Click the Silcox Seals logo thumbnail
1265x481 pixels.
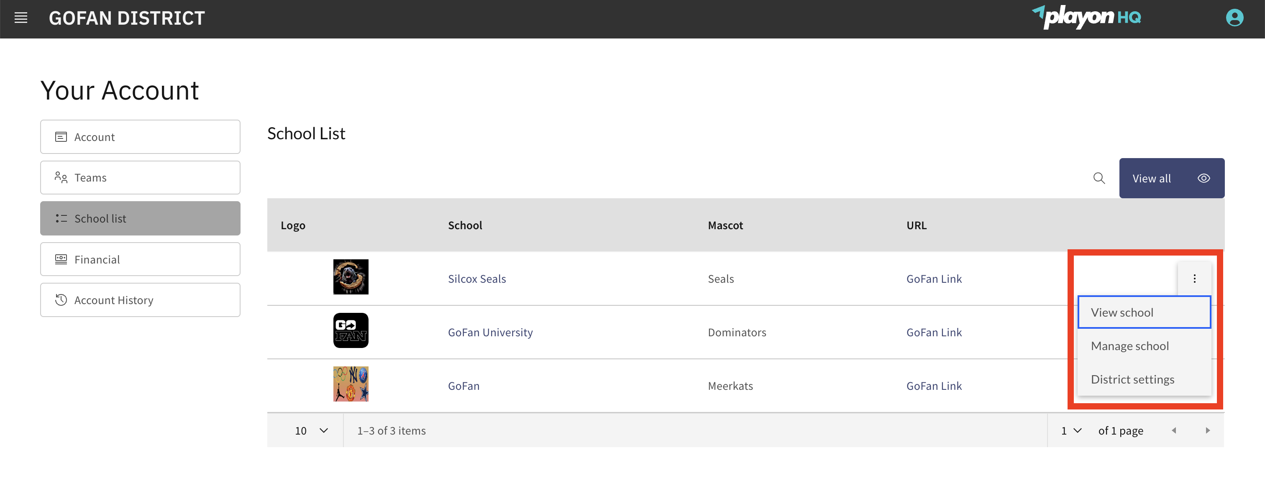[351, 277]
